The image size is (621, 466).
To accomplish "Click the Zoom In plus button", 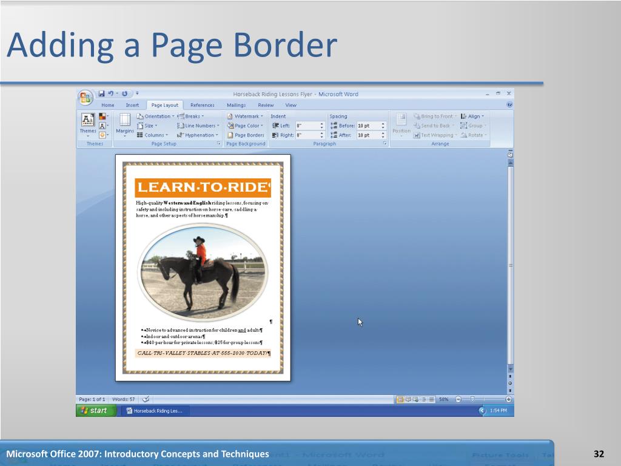I will point(509,399).
